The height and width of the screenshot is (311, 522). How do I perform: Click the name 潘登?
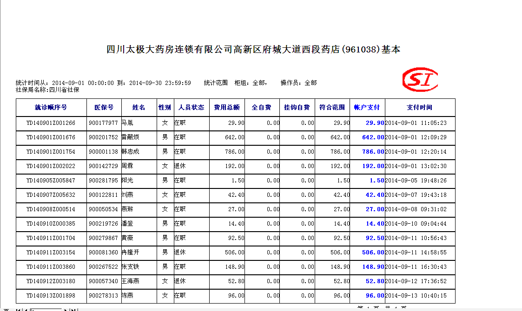coord(127,224)
